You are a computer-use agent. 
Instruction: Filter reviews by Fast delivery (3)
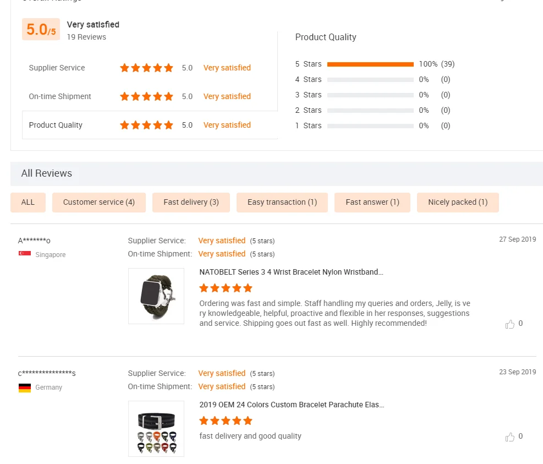[191, 202]
